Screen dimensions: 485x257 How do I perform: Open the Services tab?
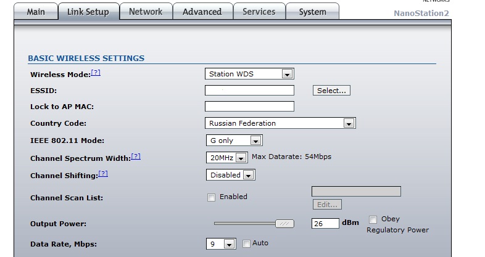pyautogui.click(x=259, y=12)
